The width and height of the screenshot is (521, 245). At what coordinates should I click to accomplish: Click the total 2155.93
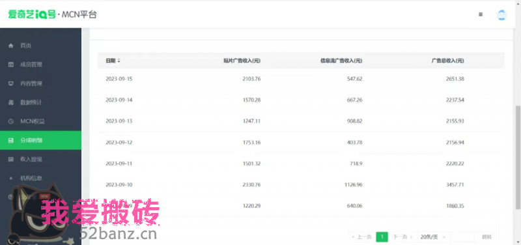(x=455, y=121)
